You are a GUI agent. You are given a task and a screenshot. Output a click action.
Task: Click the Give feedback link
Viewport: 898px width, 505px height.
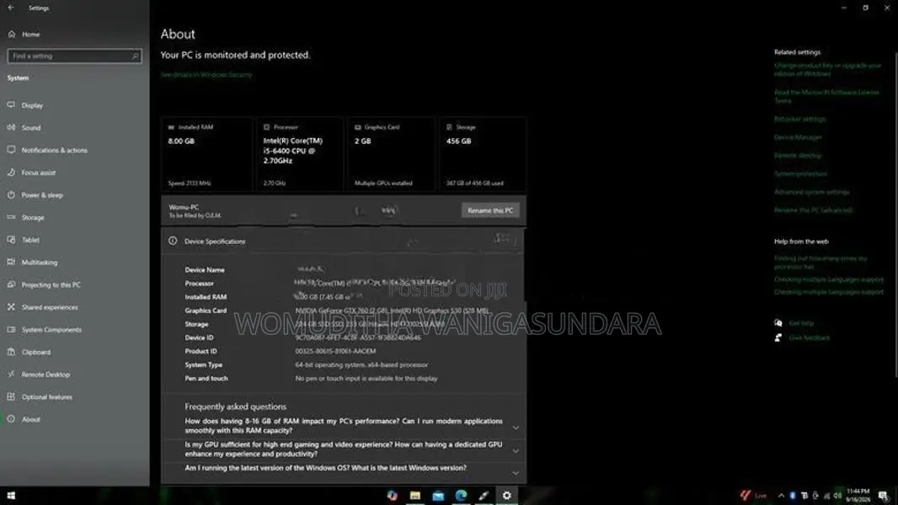810,338
